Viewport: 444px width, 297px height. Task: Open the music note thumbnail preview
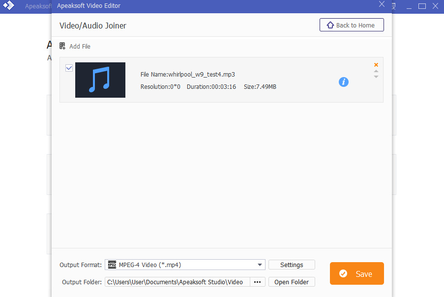click(100, 80)
